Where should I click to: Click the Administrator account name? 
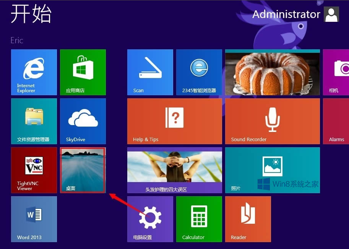(286, 14)
